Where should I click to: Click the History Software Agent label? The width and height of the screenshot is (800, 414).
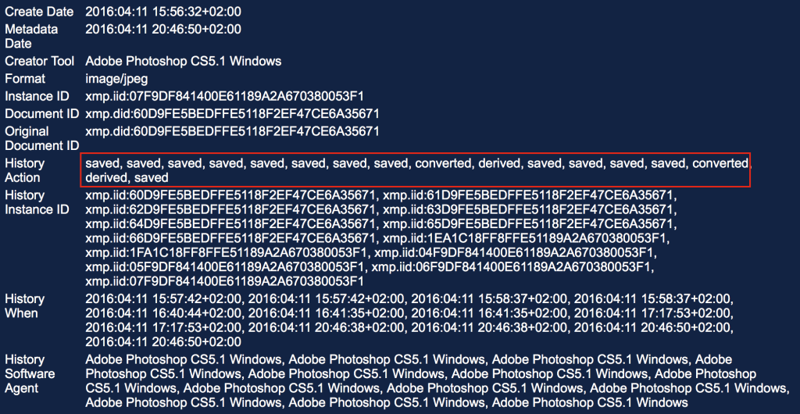[30, 373]
